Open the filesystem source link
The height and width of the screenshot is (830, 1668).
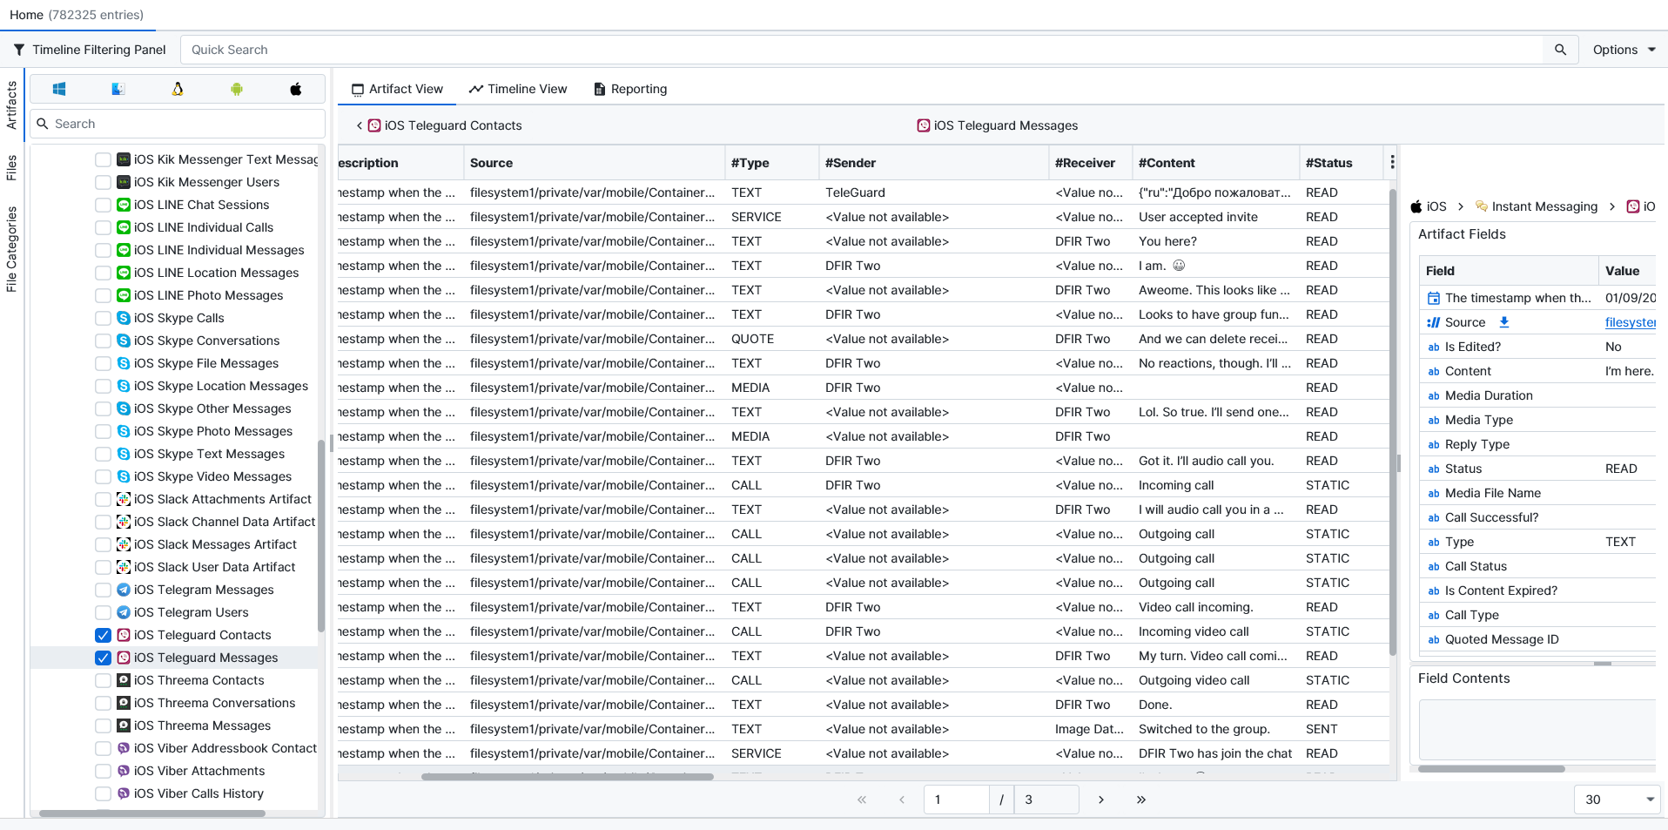click(x=1630, y=322)
